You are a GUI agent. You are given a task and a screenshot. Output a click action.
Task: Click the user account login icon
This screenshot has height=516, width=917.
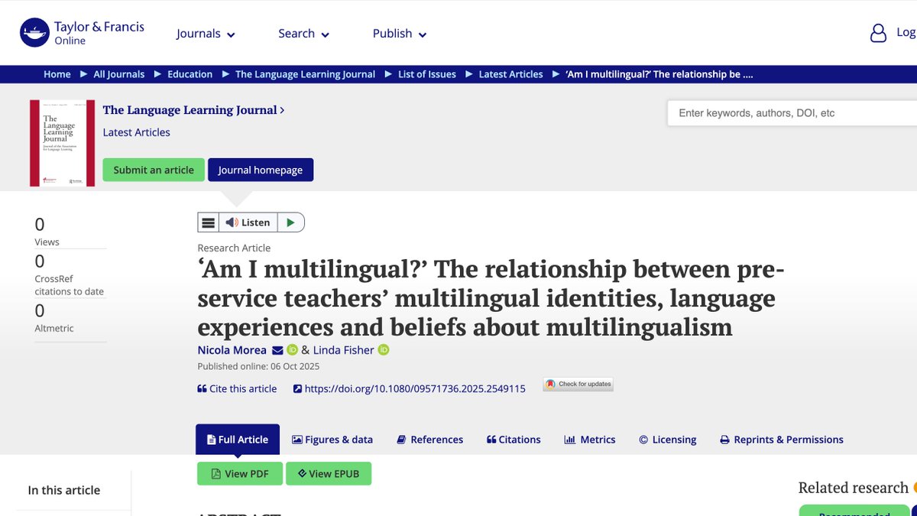pos(879,33)
